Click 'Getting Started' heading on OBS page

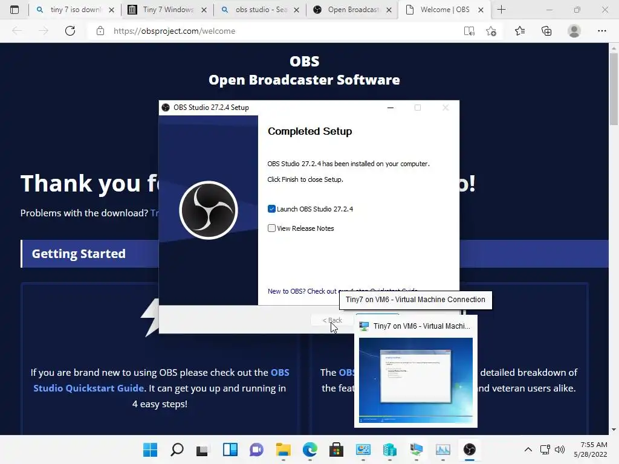pyautogui.click(x=79, y=254)
